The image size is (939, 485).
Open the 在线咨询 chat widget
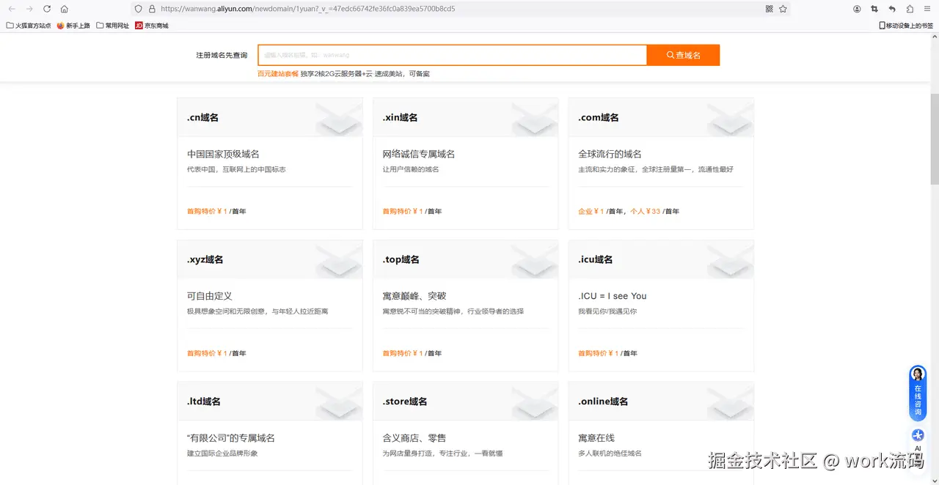point(918,393)
